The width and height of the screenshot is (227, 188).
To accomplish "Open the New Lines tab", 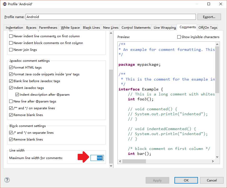I will (x=111, y=28).
